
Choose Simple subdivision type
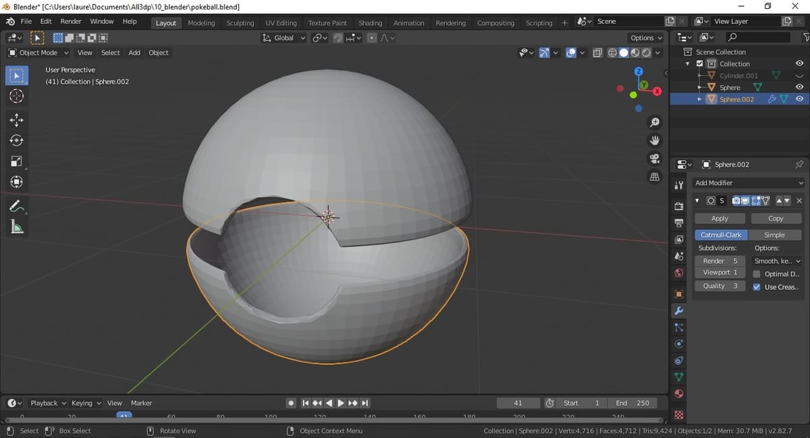(x=774, y=235)
